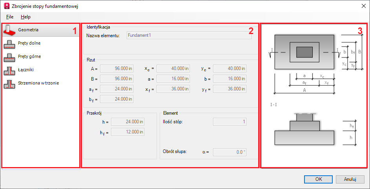Image resolution: width=370 pixels, height=189 pixels.
Task: Click the yc = 40.000 in field
Action: point(230,69)
